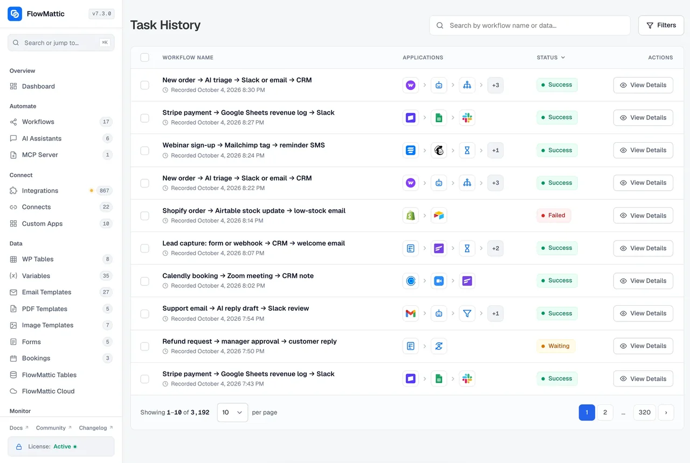Click the lock icon beside License
This screenshot has width=690, height=463.
[x=19, y=447]
